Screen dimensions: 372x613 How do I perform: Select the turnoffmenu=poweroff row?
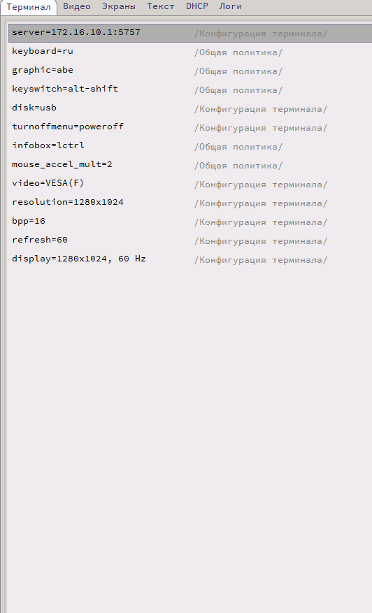pyautogui.click(x=190, y=127)
